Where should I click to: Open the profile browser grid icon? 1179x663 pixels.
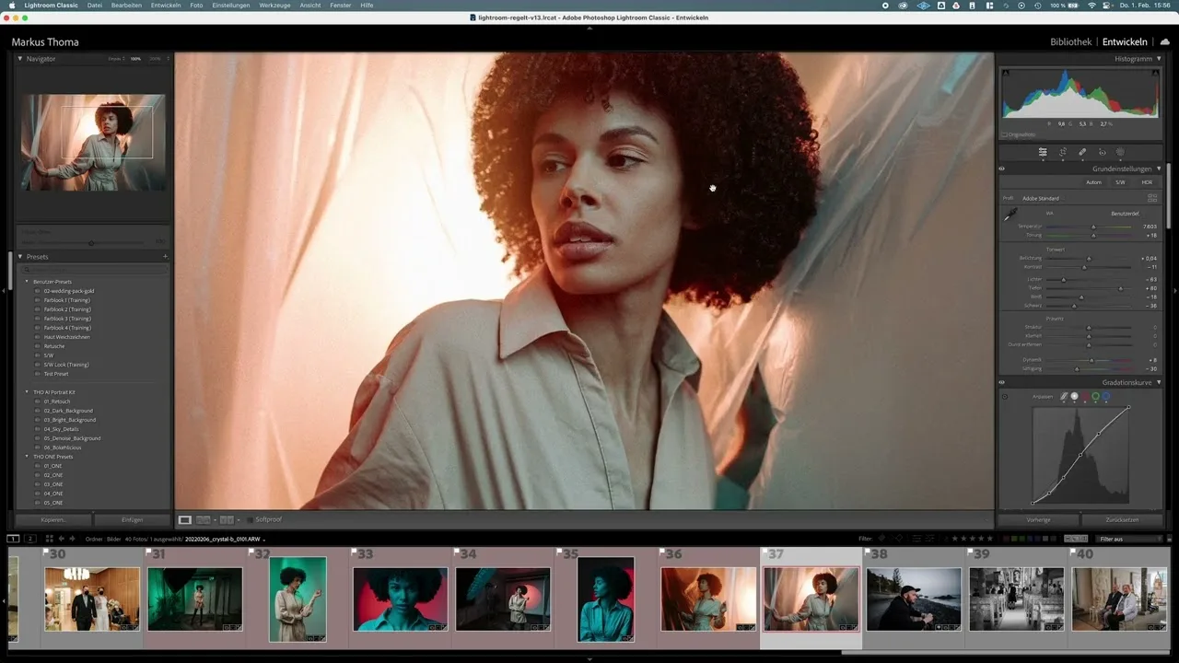(x=1152, y=198)
